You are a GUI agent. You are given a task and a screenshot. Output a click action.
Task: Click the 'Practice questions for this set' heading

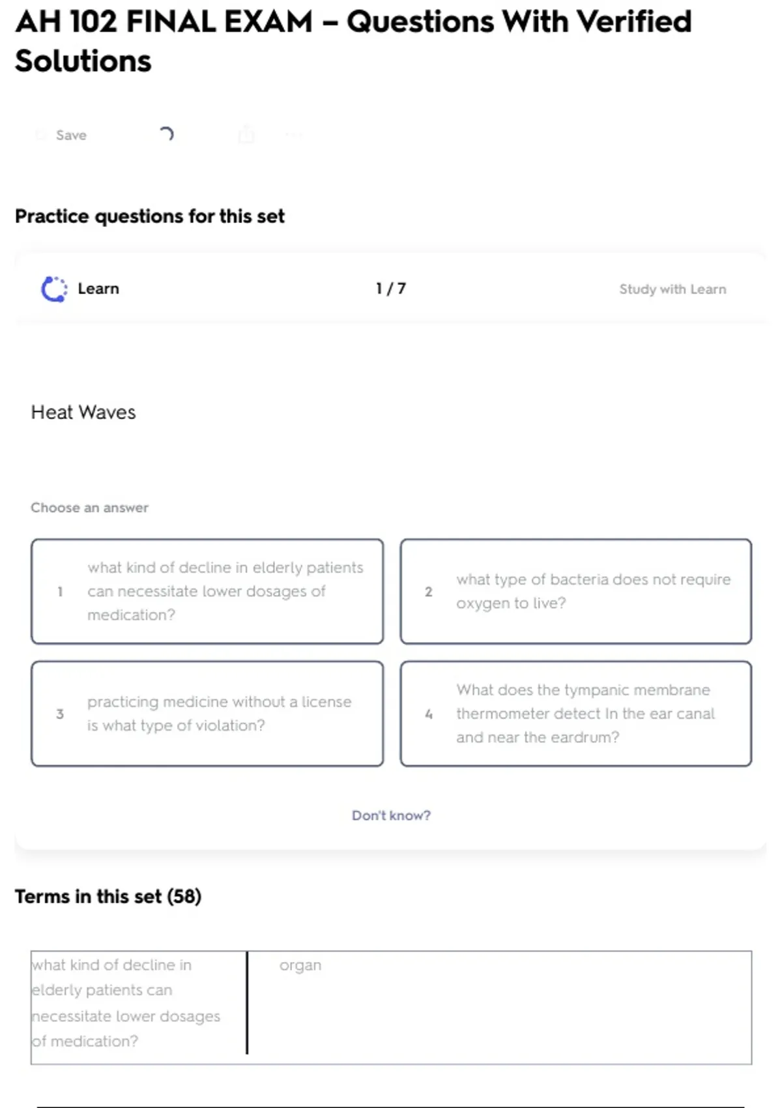coord(150,216)
